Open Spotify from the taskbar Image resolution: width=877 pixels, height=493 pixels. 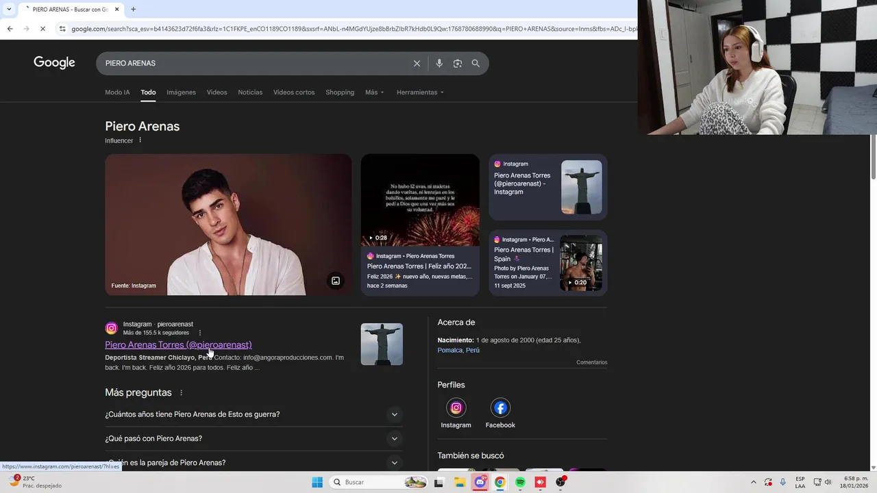pos(520,482)
